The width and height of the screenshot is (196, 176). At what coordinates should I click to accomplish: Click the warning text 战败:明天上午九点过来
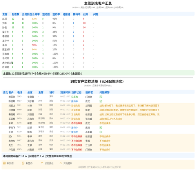111,119
